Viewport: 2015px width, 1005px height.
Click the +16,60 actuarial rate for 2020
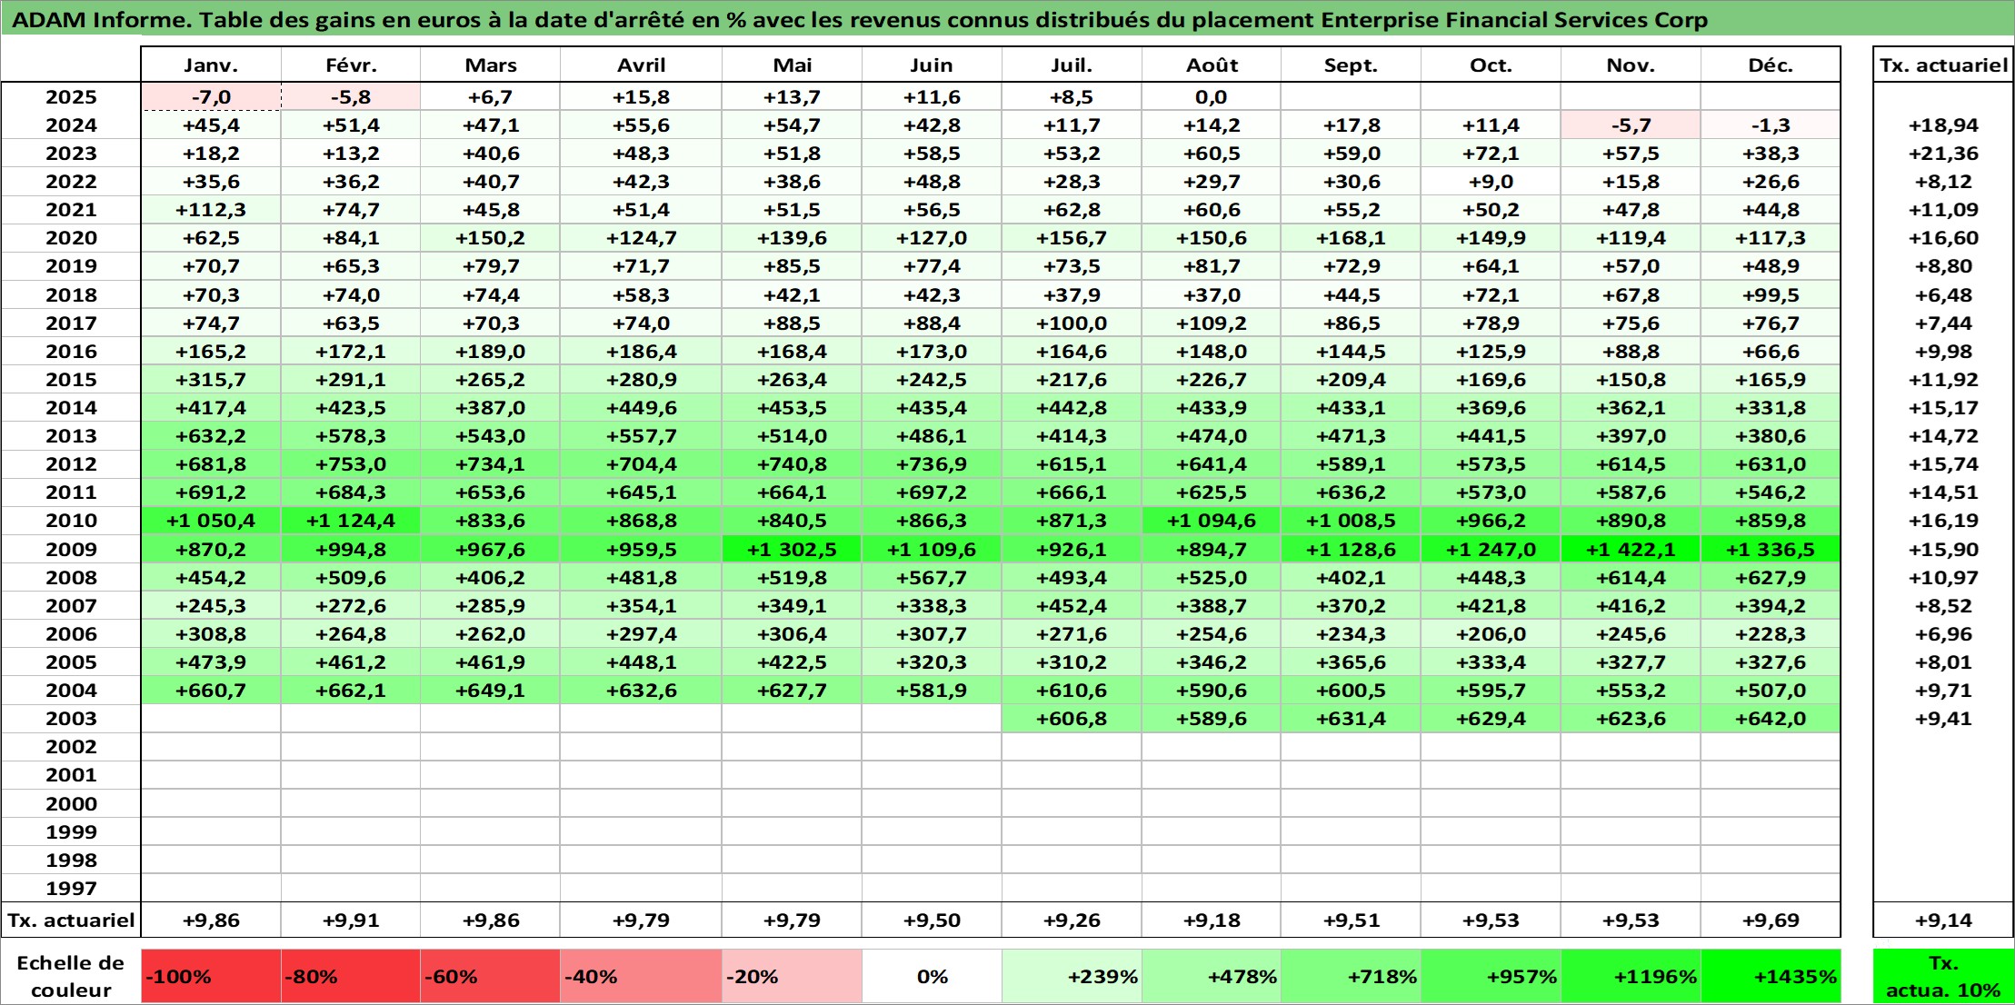pyautogui.click(x=1943, y=238)
